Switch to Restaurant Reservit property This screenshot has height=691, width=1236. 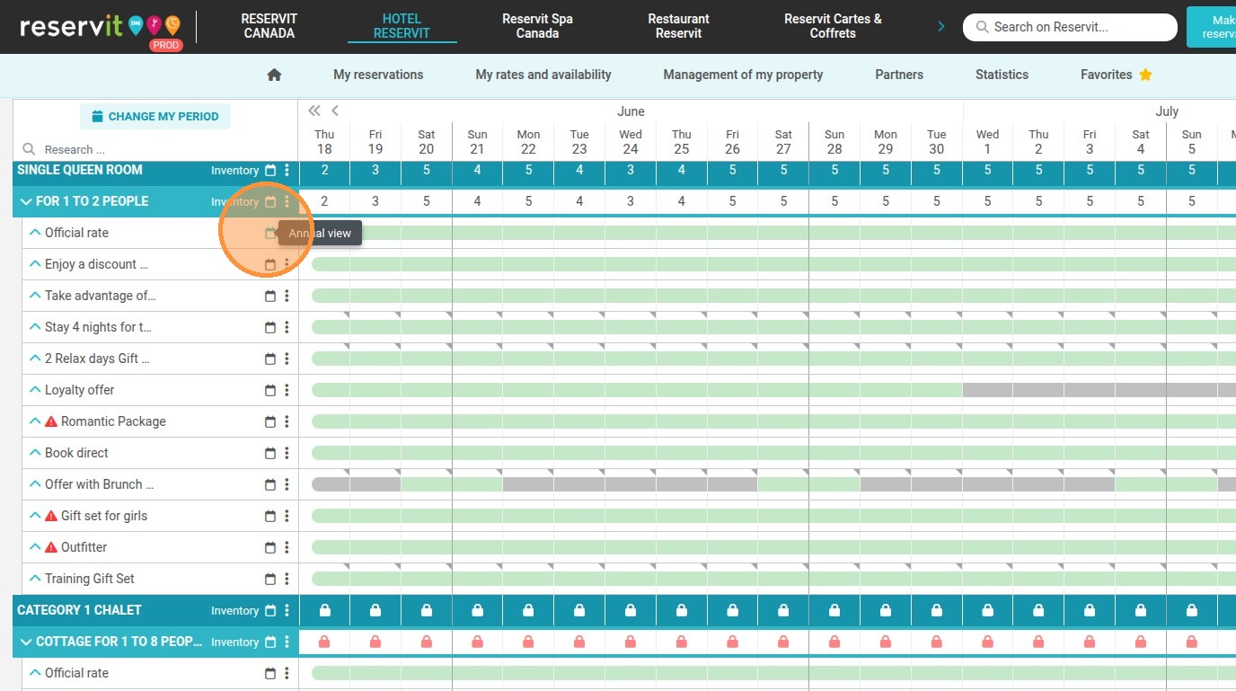click(679, 26)
